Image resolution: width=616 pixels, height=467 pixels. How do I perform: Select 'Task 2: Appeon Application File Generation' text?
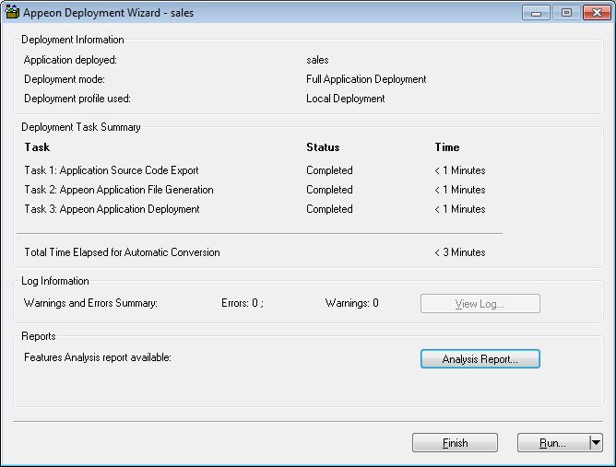pos(119,190)
